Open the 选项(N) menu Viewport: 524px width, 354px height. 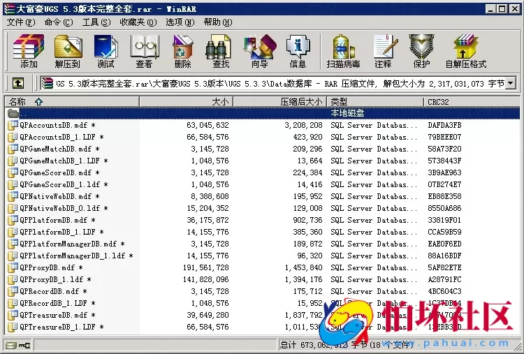click(x=180, y=22)
